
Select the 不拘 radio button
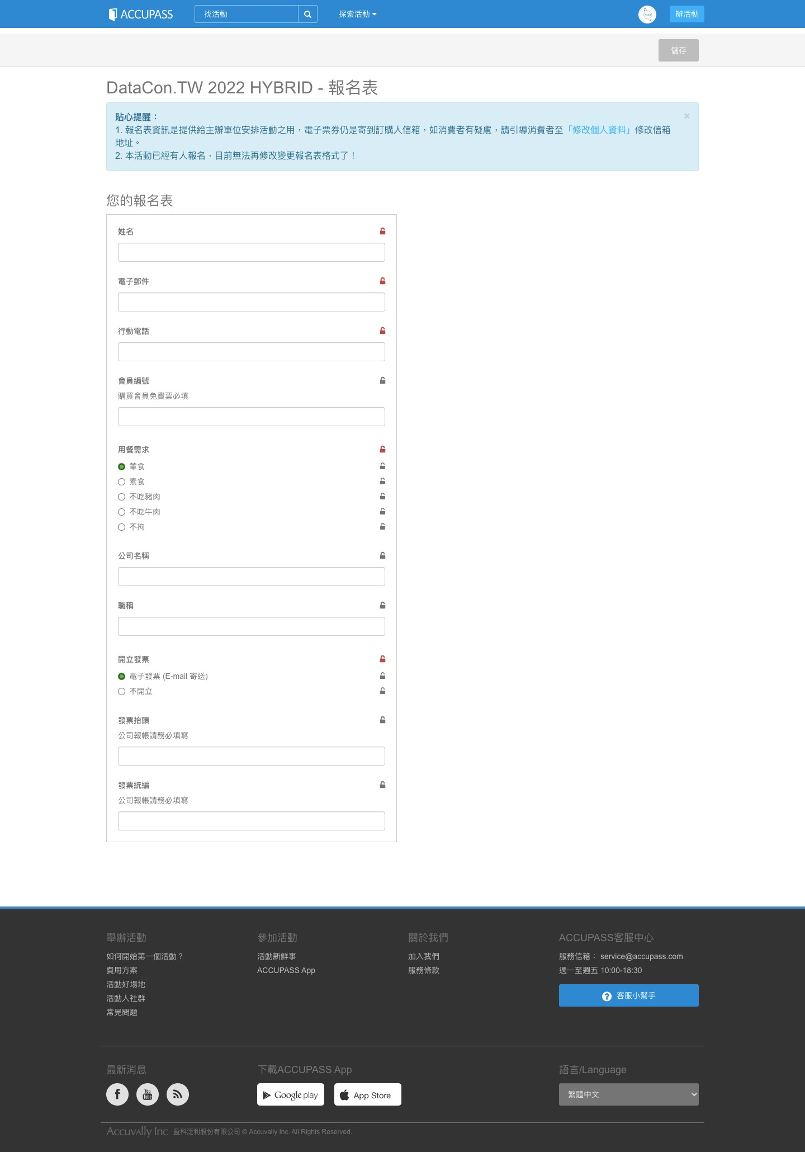(x=121, y=527)
